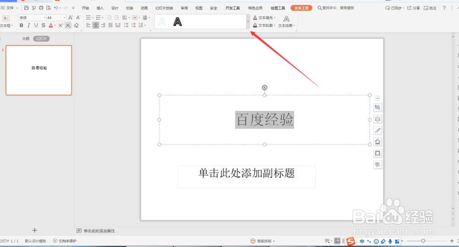Open help question mark icon
The width and height of the screenshot is (459, 247).
coord(444,8)
